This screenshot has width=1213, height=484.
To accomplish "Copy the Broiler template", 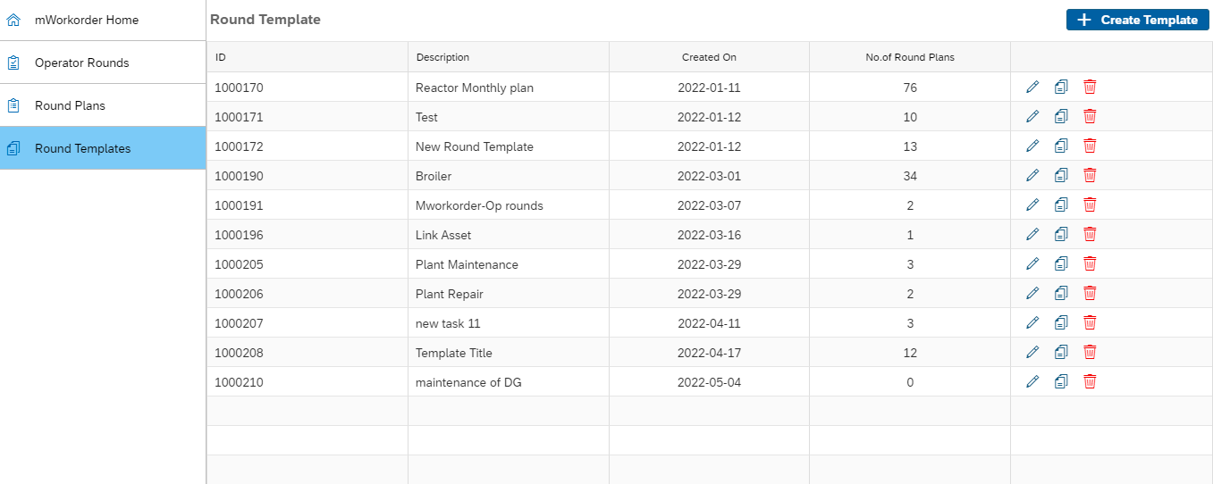I will pos(1061,175).
